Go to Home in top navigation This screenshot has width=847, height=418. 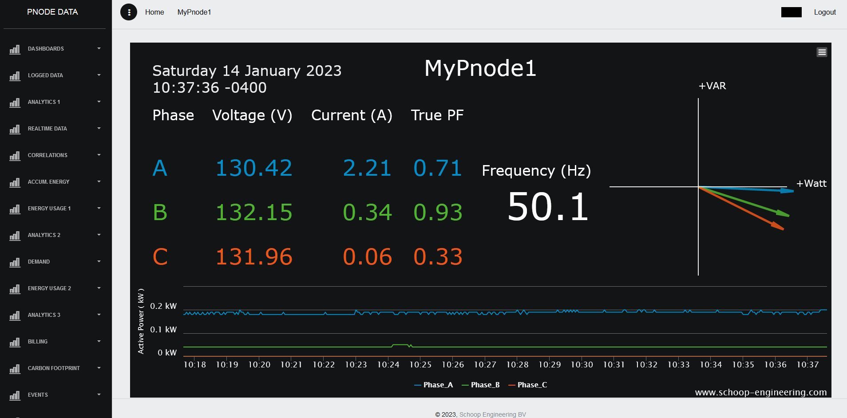pos(154,12)
